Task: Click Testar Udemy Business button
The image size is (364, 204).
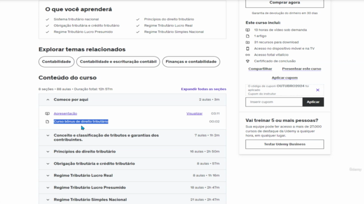Action: tap(284, 144)
